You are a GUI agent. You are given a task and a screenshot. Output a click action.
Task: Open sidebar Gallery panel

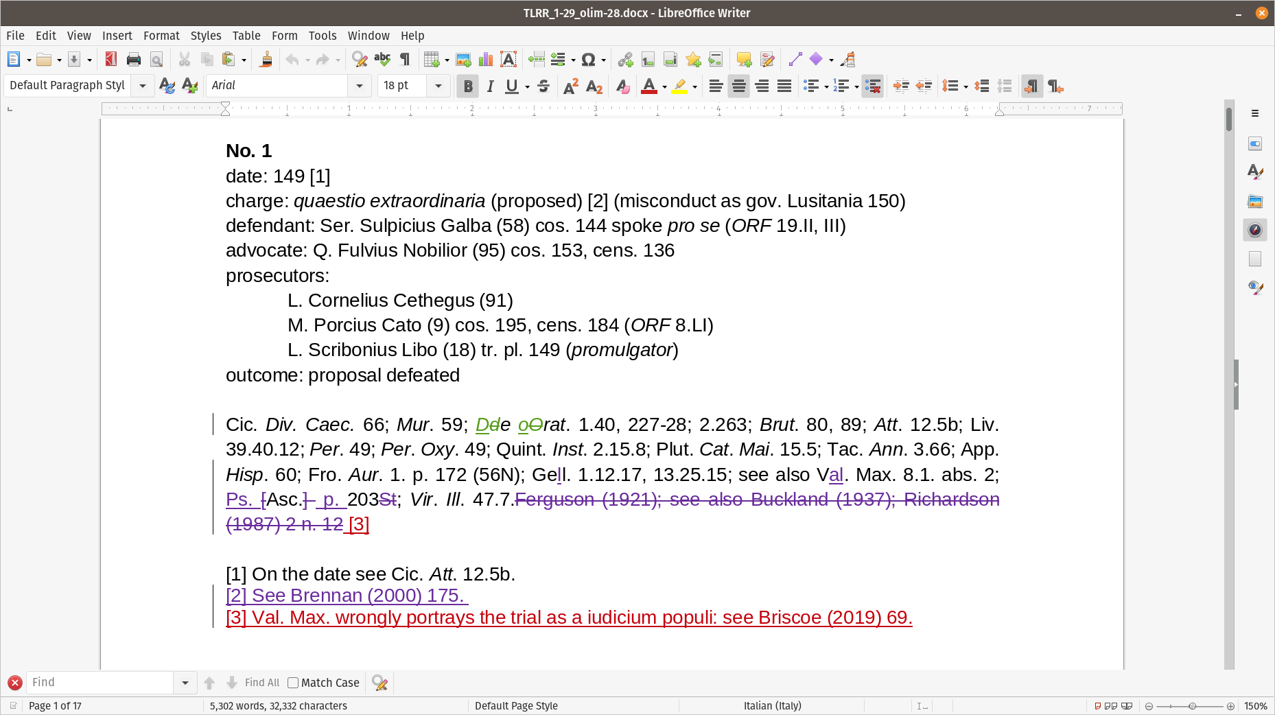point(1255,201)
